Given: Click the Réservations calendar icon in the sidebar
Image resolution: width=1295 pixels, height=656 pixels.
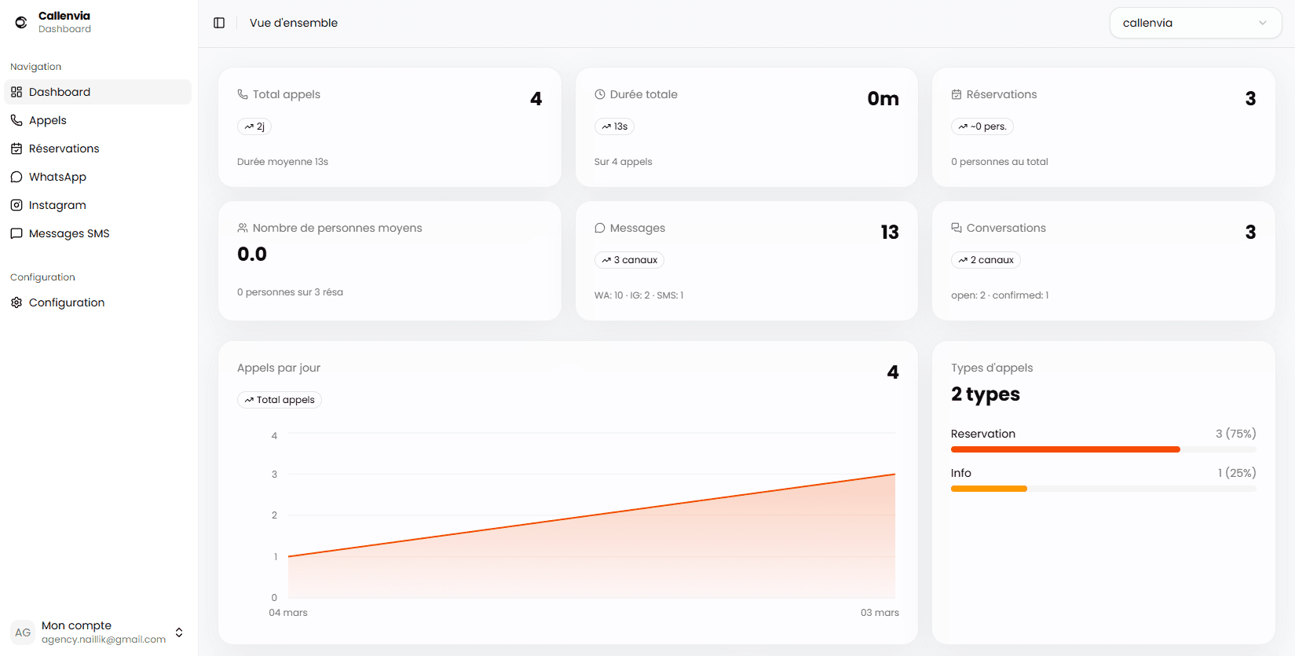Looking at the screenshot, I should (16, 148).
